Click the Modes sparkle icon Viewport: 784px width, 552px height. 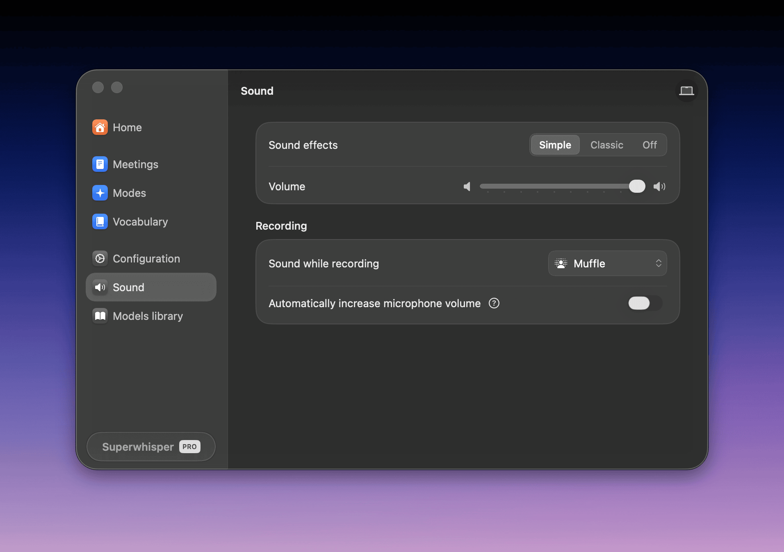100,193
